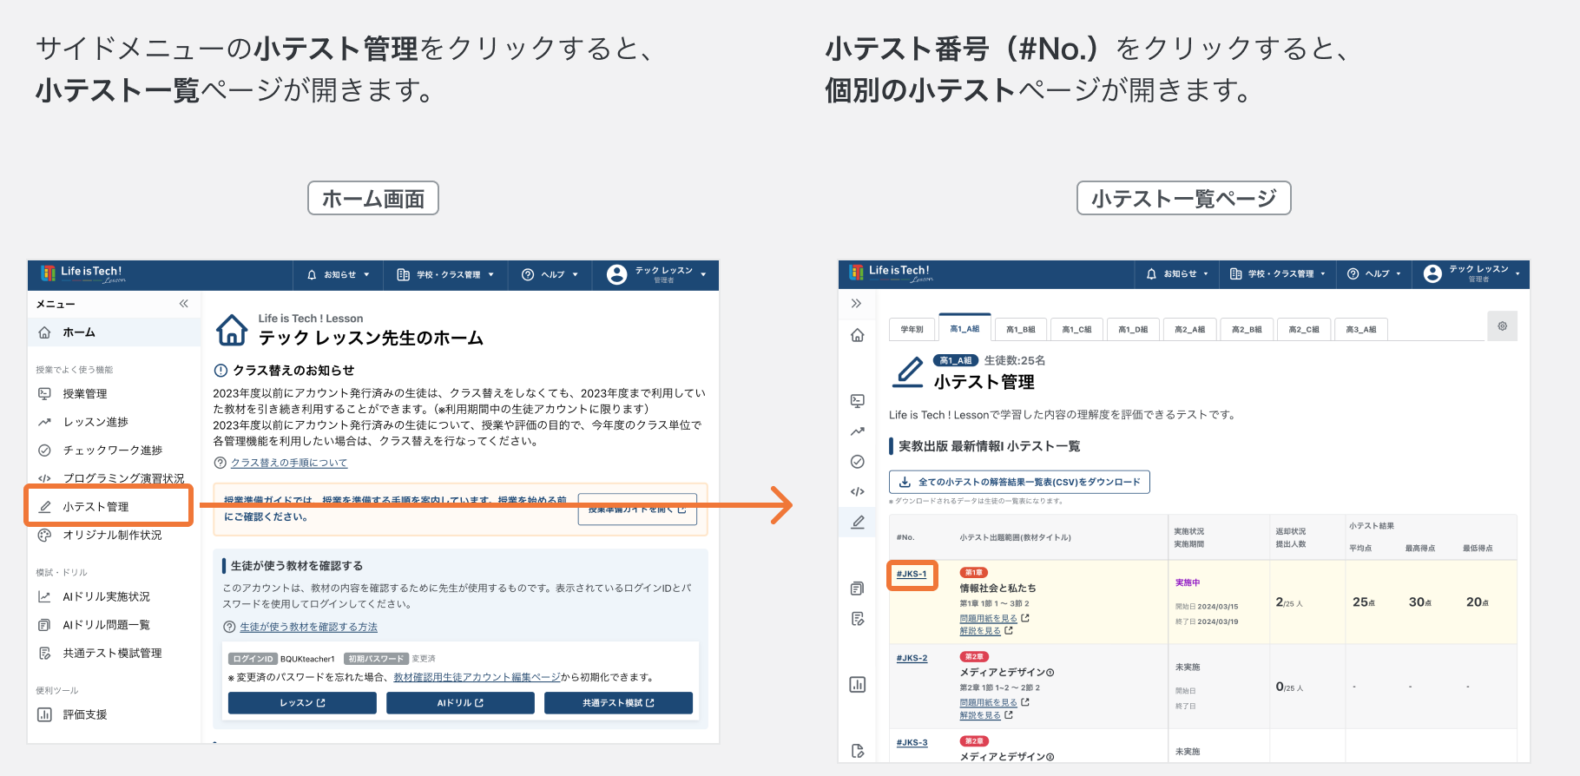Open テック レッスン account menu on home screen
This screenshot has width=1580, height=776.
656,274
